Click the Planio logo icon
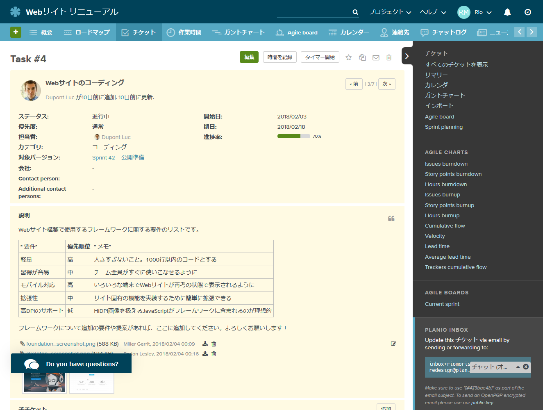The image size is (543, 410). coord(15,11)
